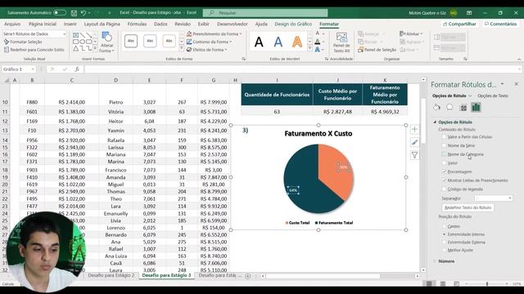
Task: Pick the orange A WordArt style
Action: coord(297,42)
